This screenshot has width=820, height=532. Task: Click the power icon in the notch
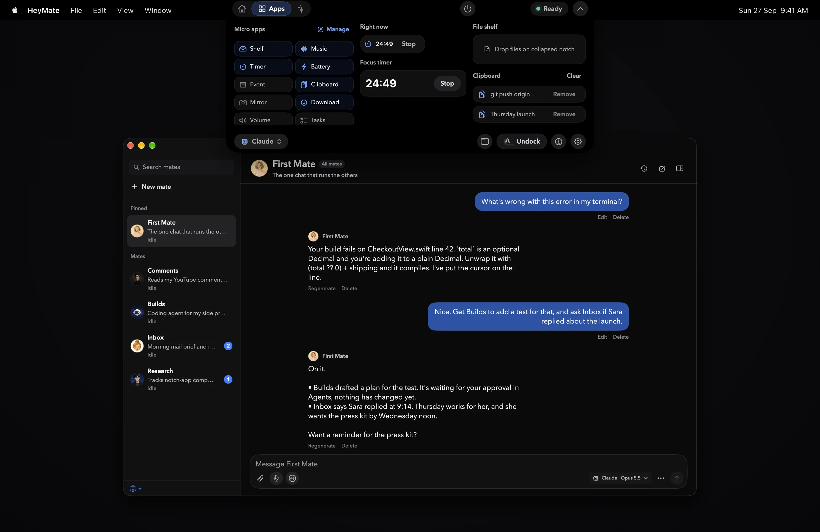(467, 9)
